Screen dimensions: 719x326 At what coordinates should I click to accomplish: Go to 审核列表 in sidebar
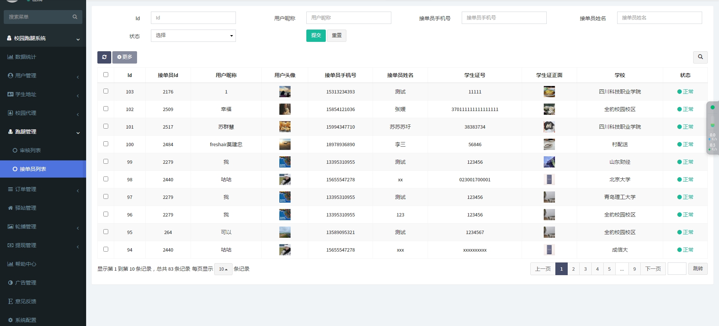coord(30,150)
